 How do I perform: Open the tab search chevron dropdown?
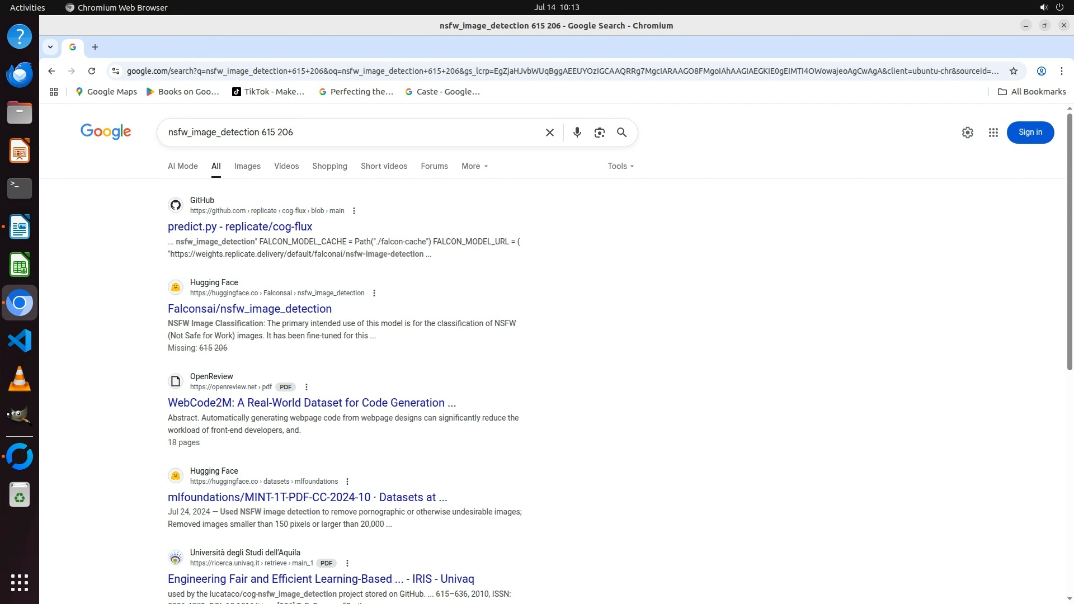(50, 47)
